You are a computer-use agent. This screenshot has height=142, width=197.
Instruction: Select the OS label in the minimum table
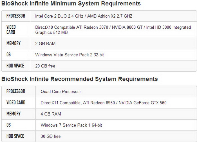coord(9,55)
